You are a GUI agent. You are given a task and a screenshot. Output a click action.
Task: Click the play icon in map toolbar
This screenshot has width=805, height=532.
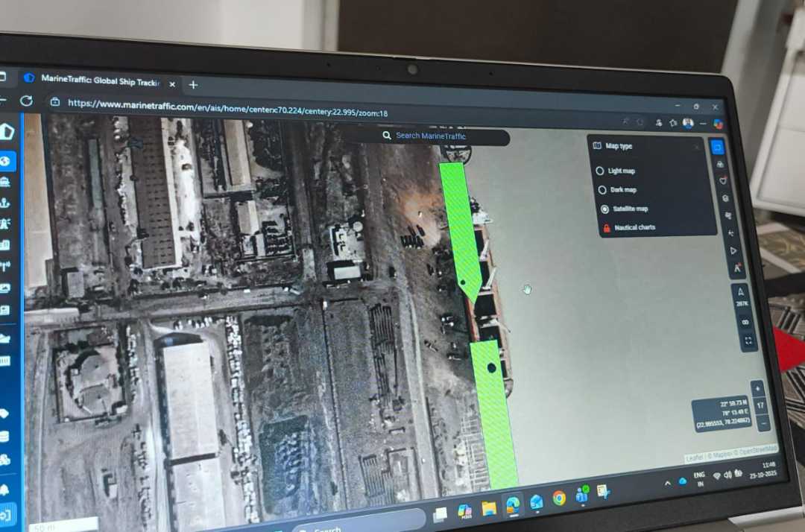click(x=733, y=250)
